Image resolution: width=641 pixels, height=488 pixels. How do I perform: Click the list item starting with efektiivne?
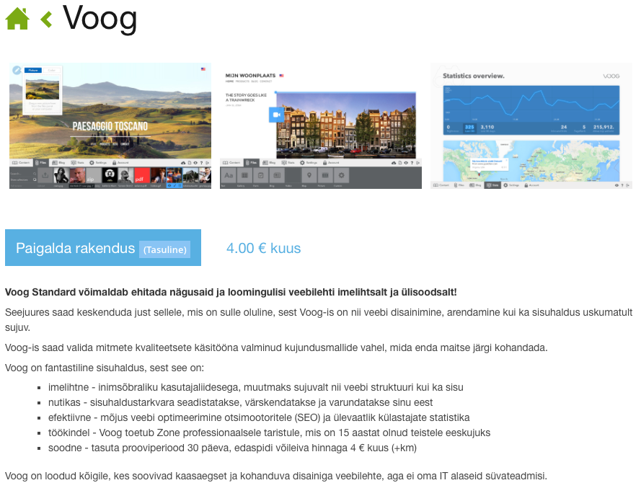pyautogui.click(x=259, y=417)
